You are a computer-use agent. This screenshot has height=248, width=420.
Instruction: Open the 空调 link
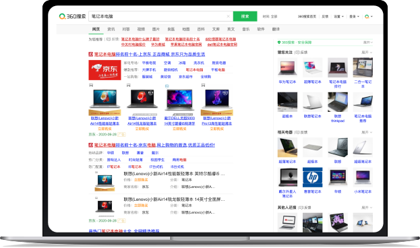pos(167,63)
